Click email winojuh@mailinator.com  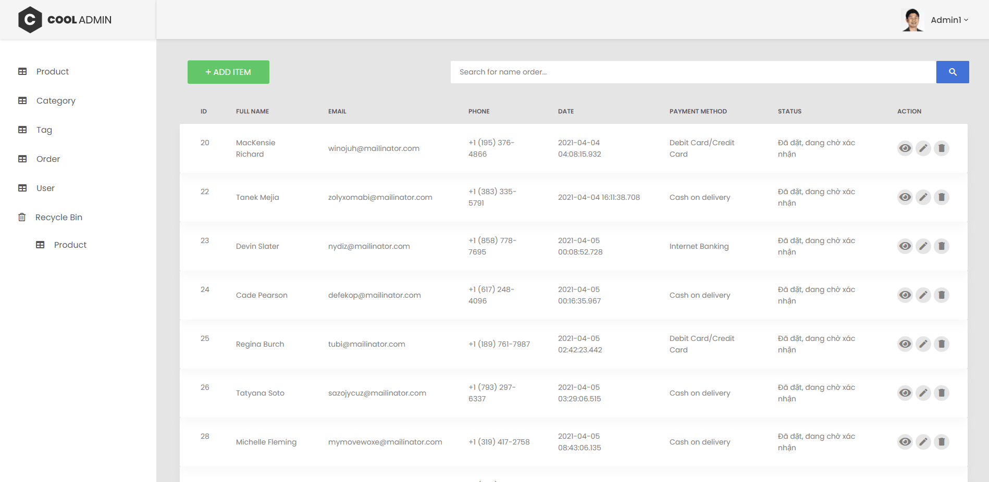pyautogui.click(x=374, y=148)
